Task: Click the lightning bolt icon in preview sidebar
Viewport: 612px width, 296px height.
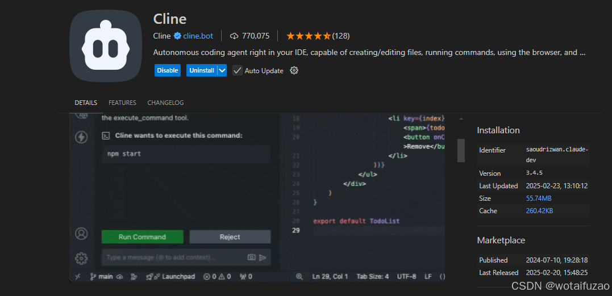Action: point(81,137)
